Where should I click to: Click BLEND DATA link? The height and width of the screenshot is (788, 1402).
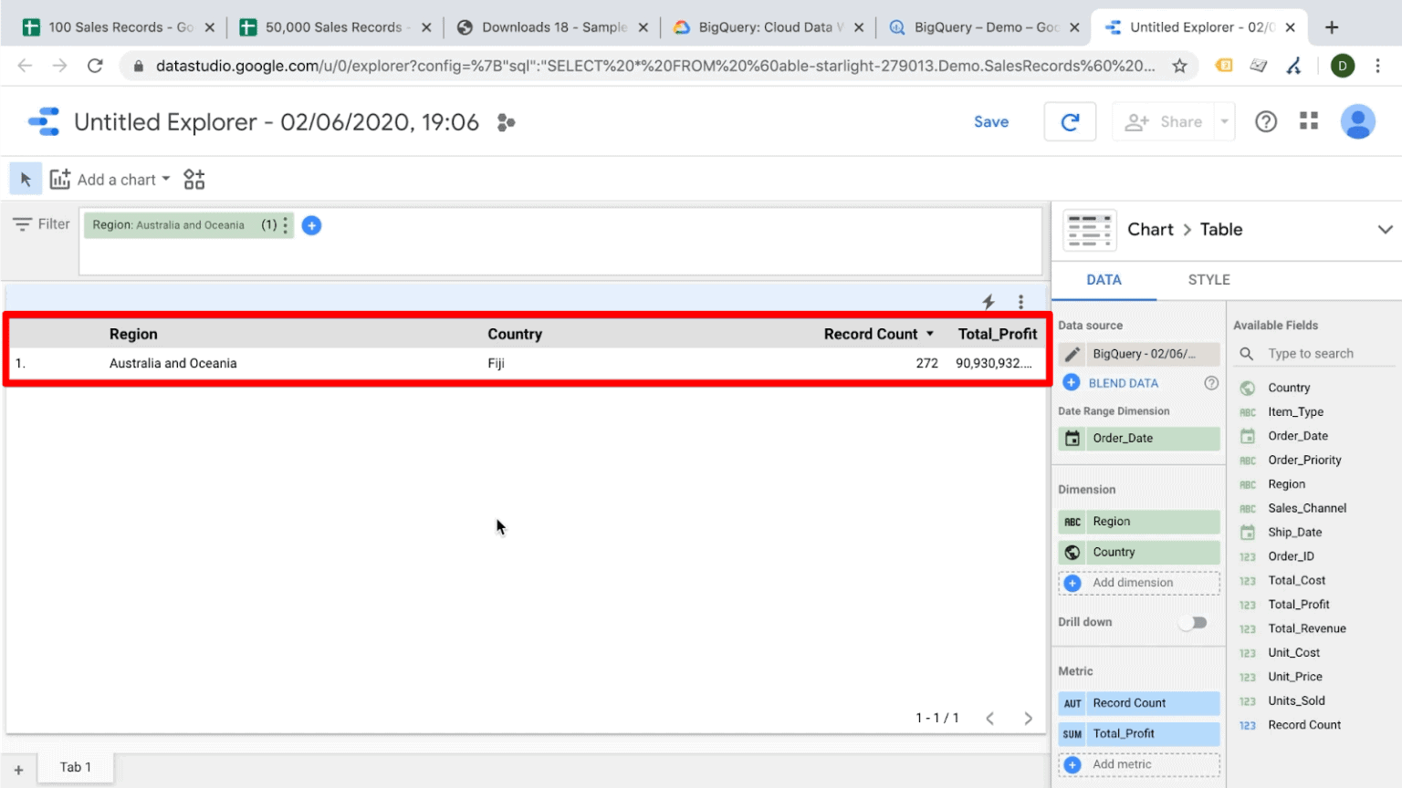coord(1122,382)
